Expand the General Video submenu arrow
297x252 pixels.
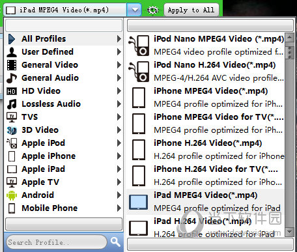point(119,65)
